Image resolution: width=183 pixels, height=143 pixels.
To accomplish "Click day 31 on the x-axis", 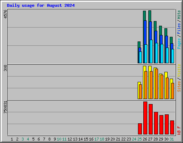I will (x=172, y=139).
